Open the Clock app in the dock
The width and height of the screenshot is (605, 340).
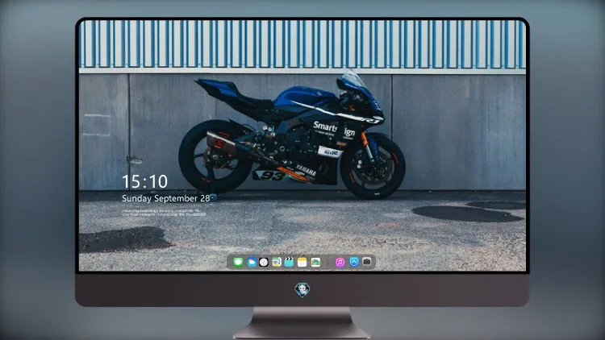(264, 262)
